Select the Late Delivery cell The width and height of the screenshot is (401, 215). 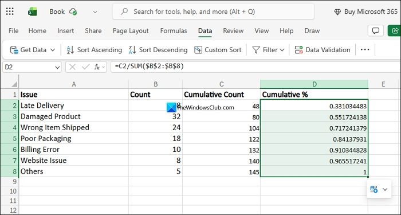pos(74,105)
